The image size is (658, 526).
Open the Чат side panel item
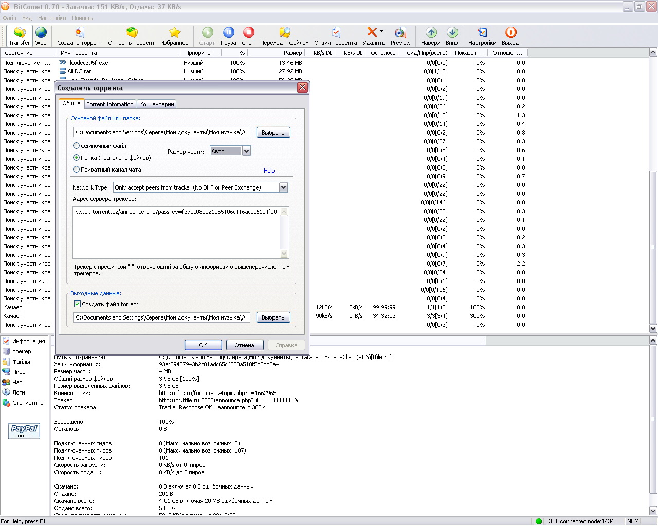(12, 382)
